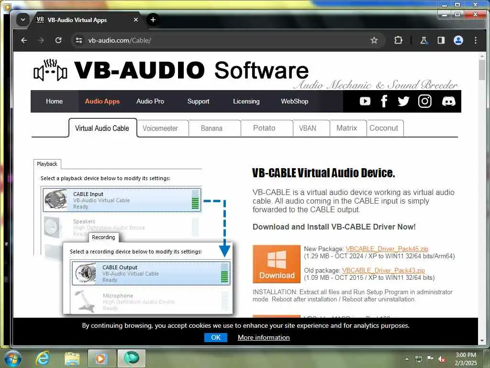Image resolution: width=490 pixels, height=368 pixels.
Task: Switch to the VBAN tab
Action: [311, 128]
